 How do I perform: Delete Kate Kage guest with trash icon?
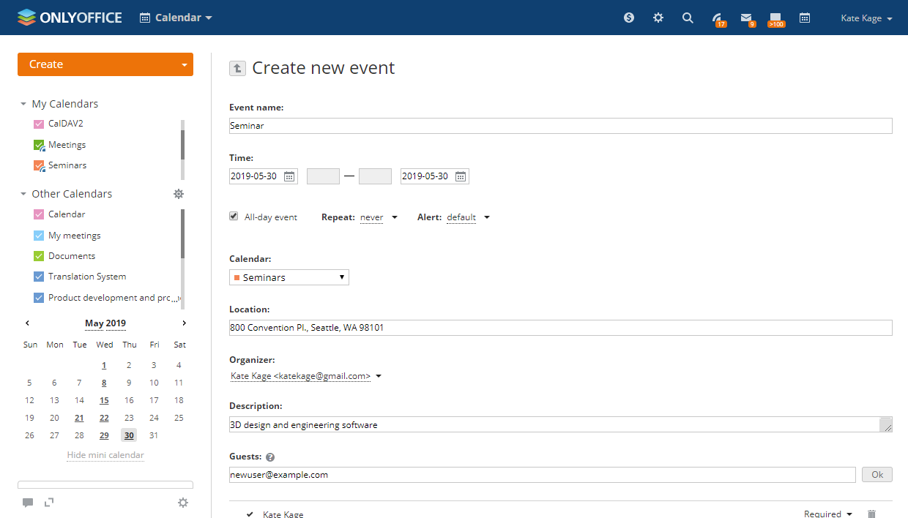click(x=871, y=514)
